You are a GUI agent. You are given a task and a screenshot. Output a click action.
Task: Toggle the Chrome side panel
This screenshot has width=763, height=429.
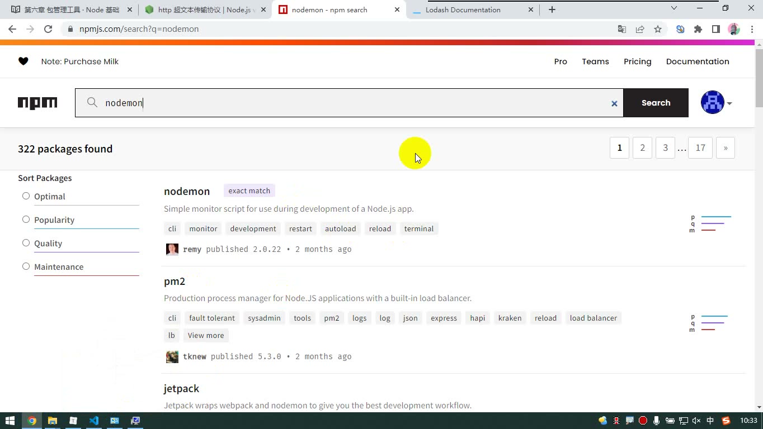[716, 29]
